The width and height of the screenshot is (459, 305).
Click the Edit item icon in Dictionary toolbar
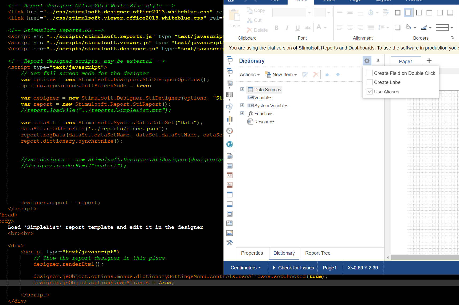[305, 75]
